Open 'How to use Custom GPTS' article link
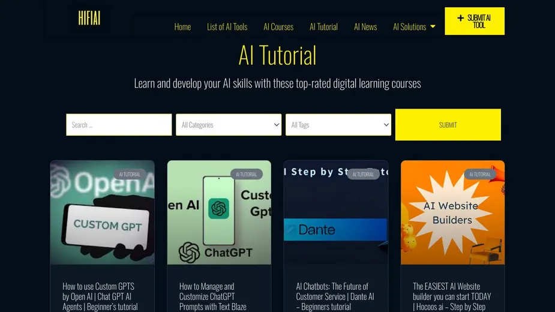Image resolution: width=555 pixels, height=312 pixels. coord(100,296)
